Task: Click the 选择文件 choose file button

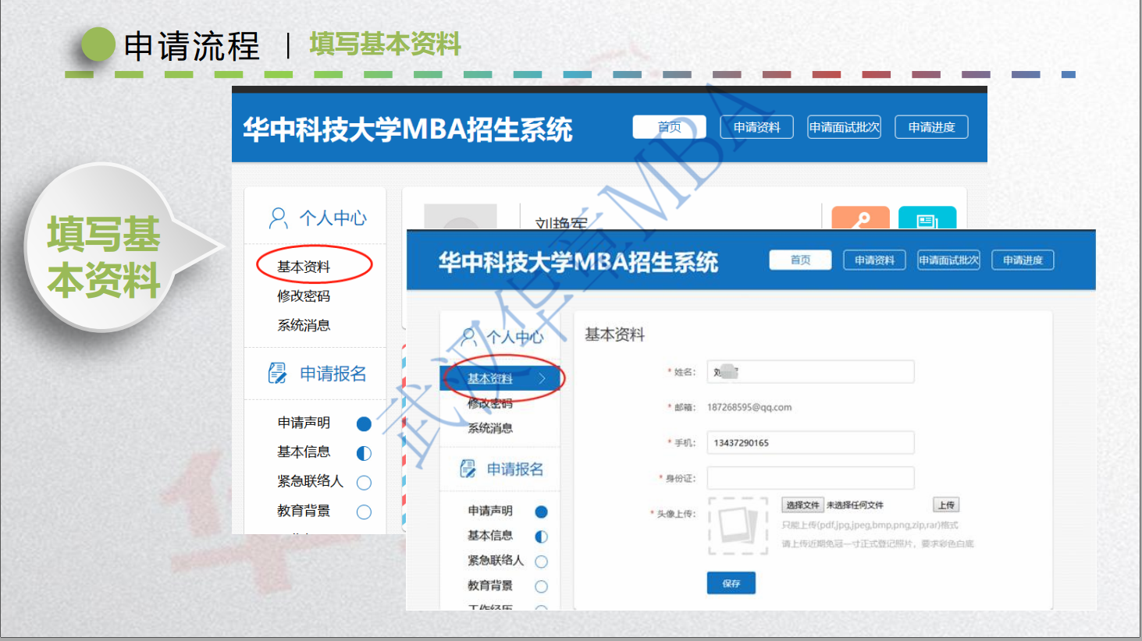Action: [x=802, y=505]
